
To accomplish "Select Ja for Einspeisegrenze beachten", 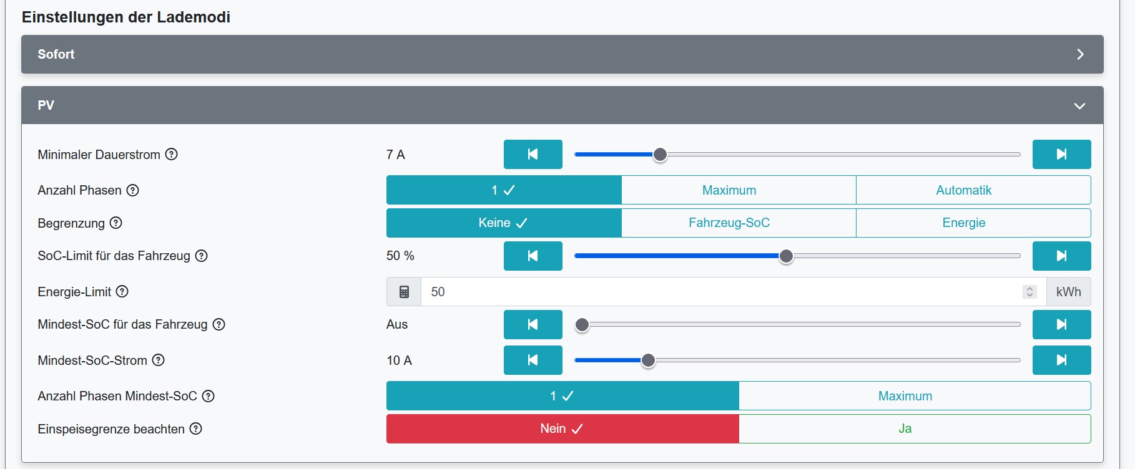I will (x=915, y=428).
